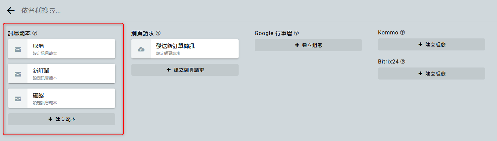Click help icon next to Kommo
The width and height of the screenshot is (497, 141).
(402, 33)
